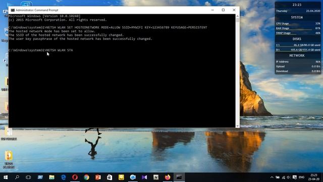Open PowerPoint from the taskbar
The height and width of the screenshot is (182, 323).
98,177
